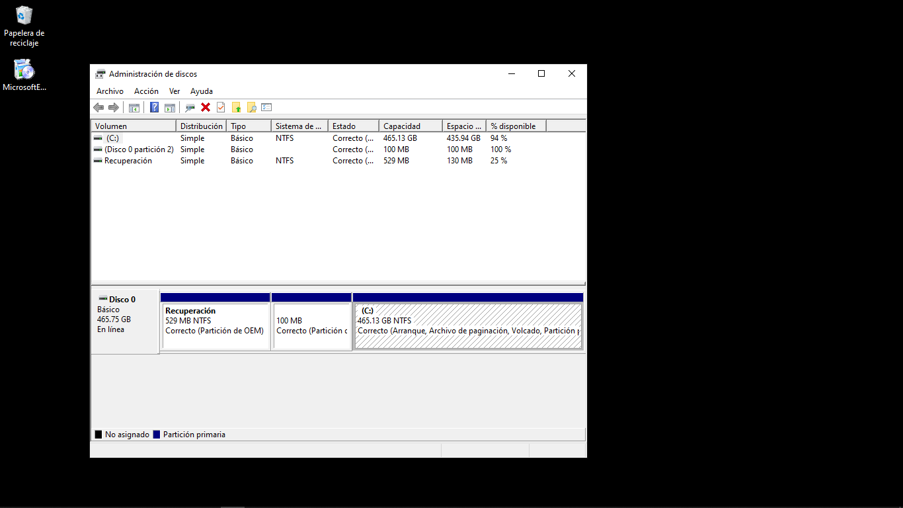Toggle the action pane toolbar icon
The height and width of the screenshot is (508, 903).
(x=170, y=107)
